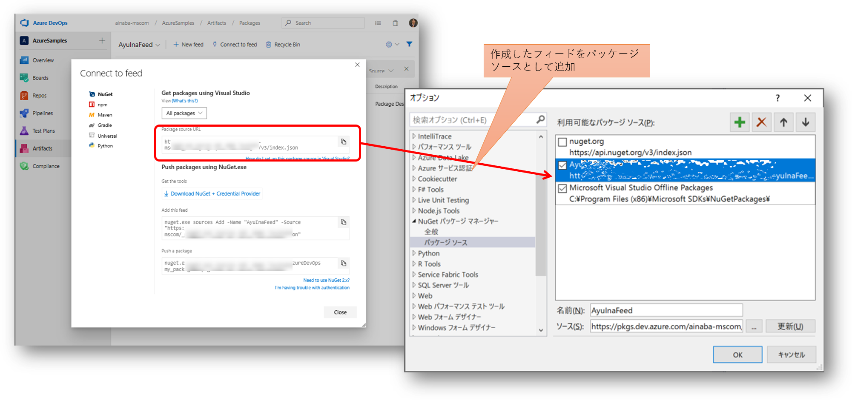Toggle the AyuInaFeed package source checkbox
The image size is (852, 400).
pyautogui.click(x=562, y=165)
